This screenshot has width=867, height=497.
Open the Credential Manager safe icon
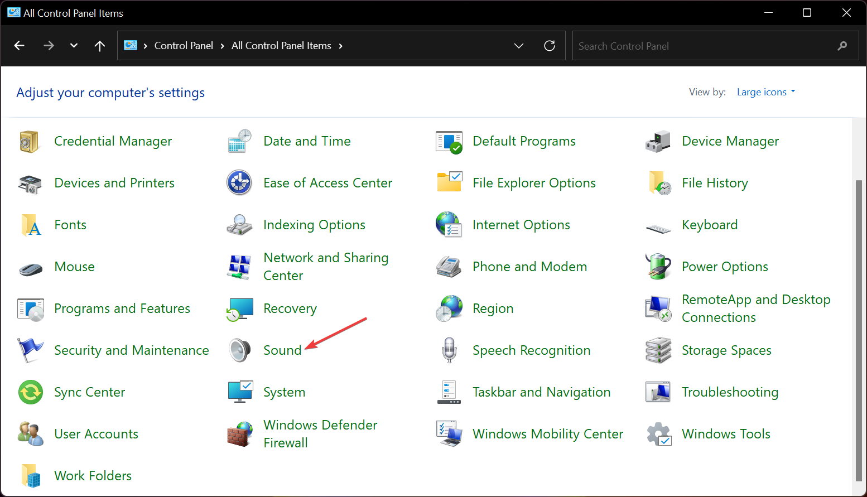pos(31,141)
